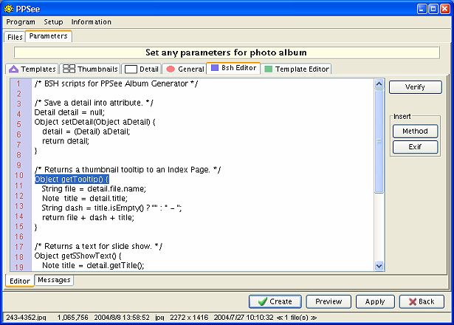Click line number 10 in gutter
454x325 pixels.
19,176
